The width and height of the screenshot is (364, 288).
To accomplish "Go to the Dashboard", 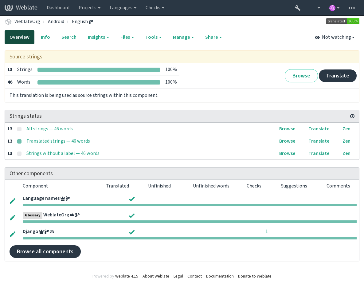I will (x=58, y=8).
